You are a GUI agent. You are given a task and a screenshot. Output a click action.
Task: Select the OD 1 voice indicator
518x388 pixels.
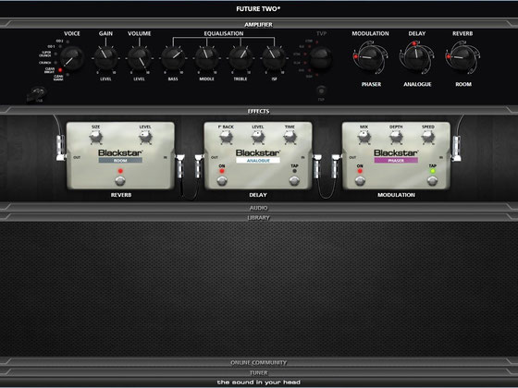[60, 47]
